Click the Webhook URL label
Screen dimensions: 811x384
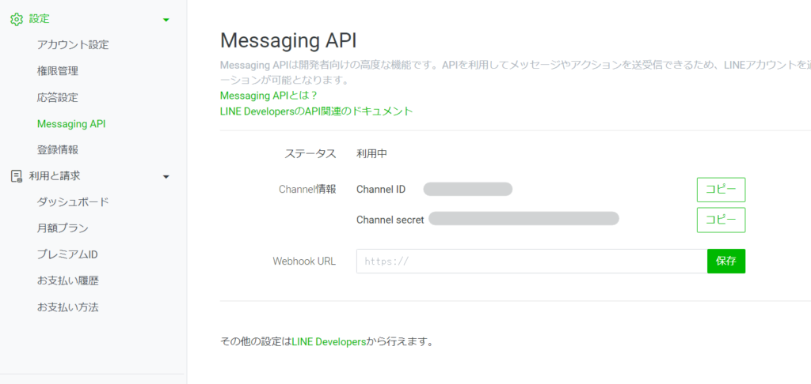point(304,262)
